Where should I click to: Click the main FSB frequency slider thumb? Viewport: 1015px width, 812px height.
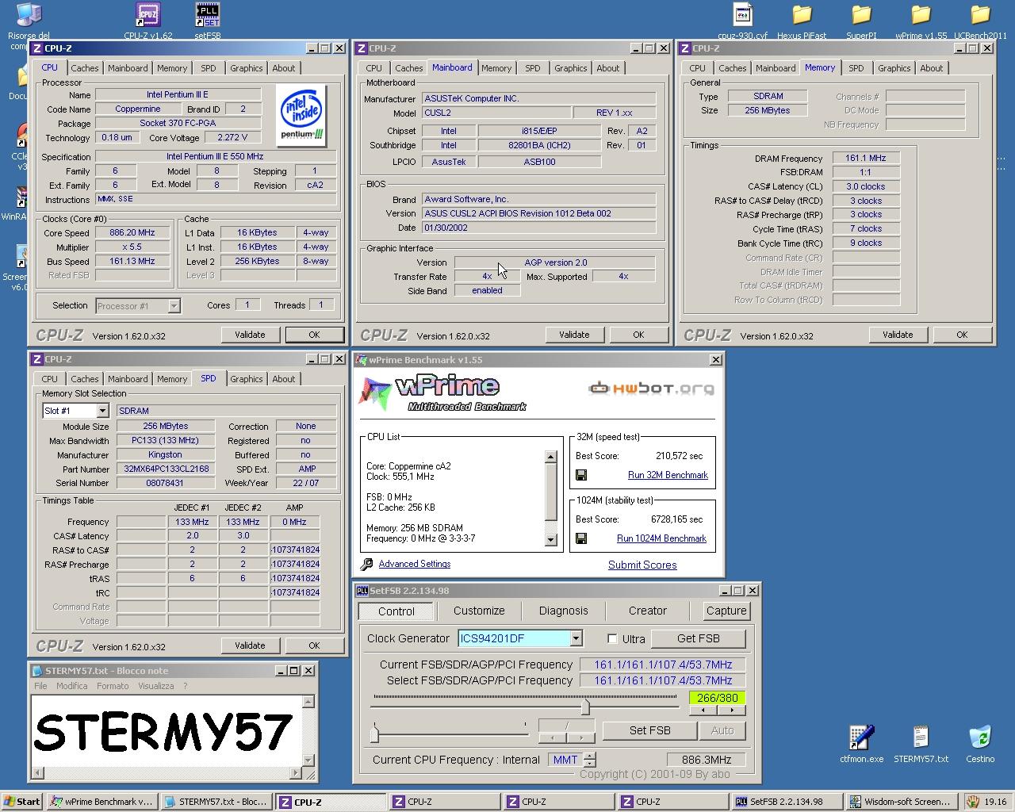[585, 706]
